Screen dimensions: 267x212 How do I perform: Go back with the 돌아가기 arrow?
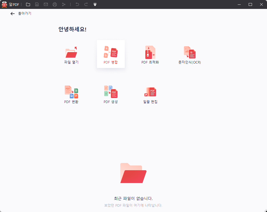(13, 14)
